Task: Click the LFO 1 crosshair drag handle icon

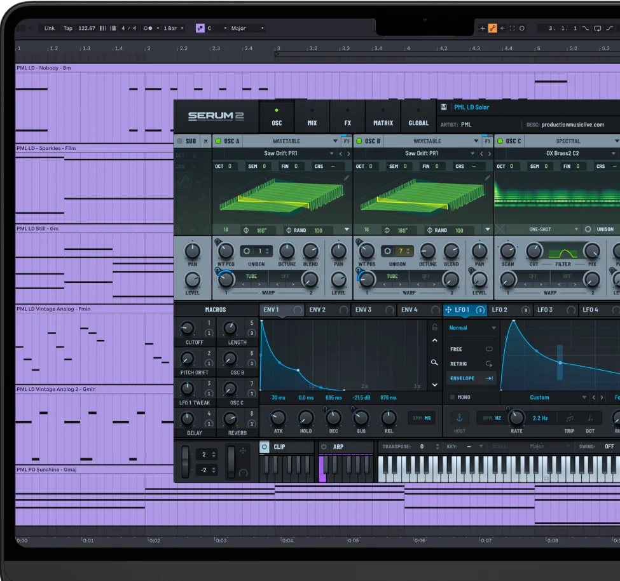Action: pyautogui.click(x=448, y=310)
